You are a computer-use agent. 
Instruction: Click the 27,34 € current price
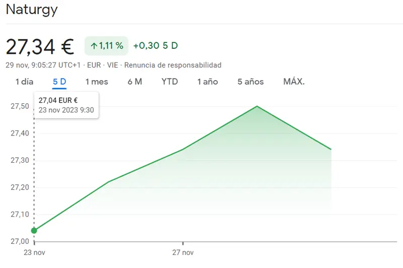coord(40,46)
